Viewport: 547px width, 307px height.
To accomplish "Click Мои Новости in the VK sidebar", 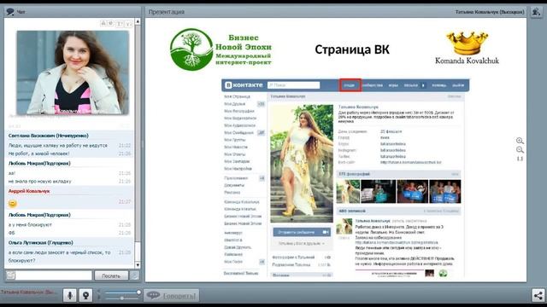I will [x=236, y=147].
